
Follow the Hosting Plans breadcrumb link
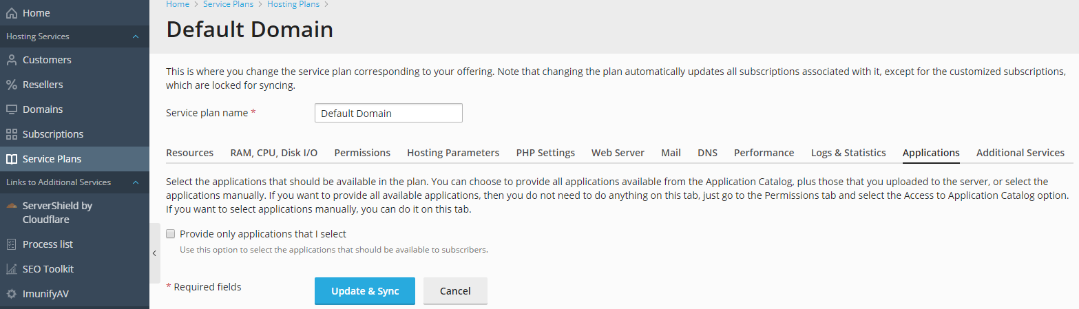[293, 4]
